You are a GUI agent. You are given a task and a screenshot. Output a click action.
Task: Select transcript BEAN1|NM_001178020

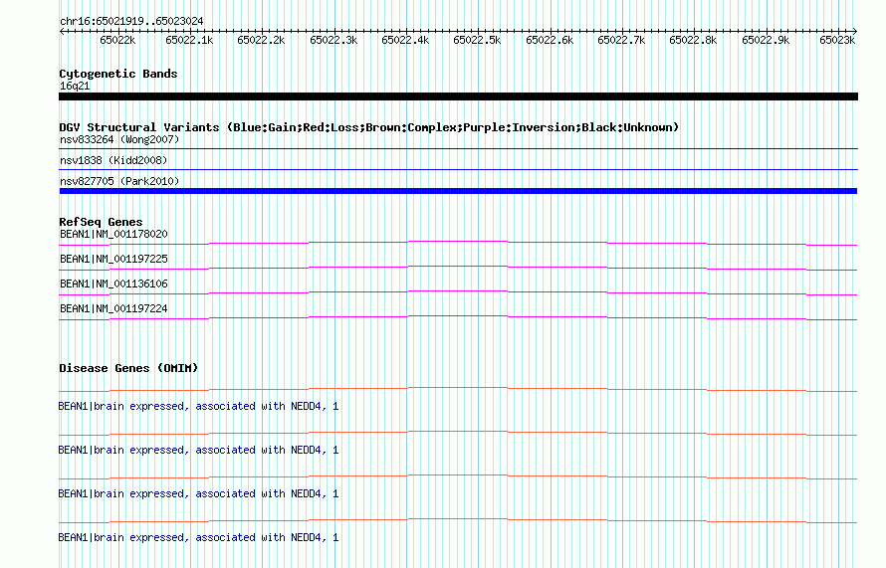click(x=113, y=234)
